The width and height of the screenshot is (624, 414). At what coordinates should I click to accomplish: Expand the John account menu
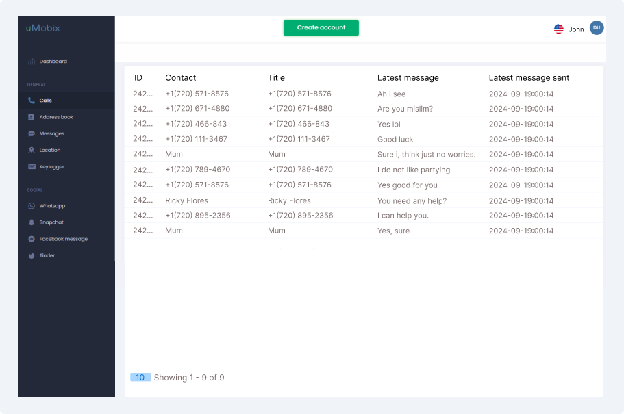click(x=575, y=28)
